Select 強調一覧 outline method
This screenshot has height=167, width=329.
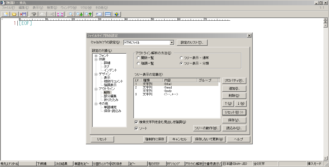click(145, 63)
